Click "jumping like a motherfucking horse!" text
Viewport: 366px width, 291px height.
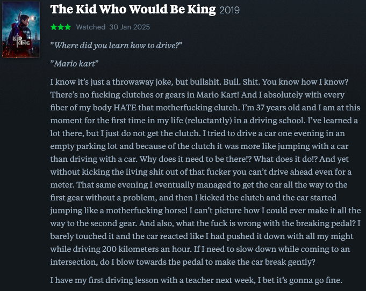pos(119,211)
